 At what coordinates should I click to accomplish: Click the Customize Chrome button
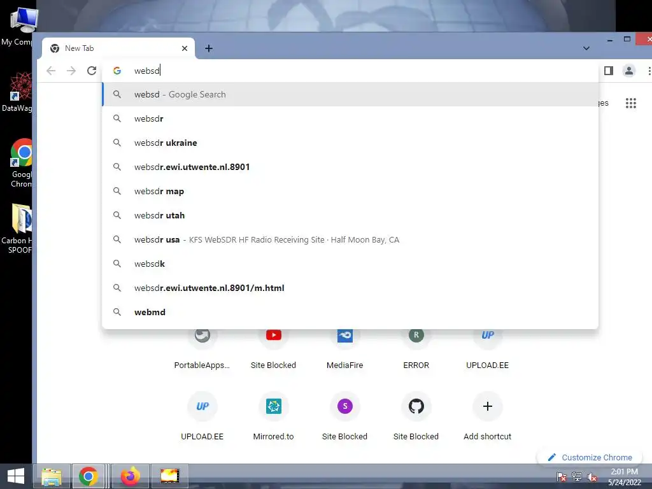click(590, 457)
